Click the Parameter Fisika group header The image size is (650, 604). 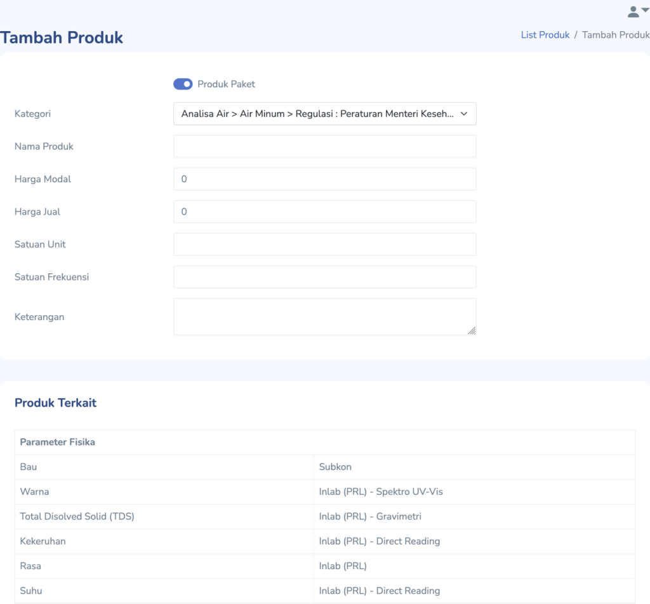point(58,442)
